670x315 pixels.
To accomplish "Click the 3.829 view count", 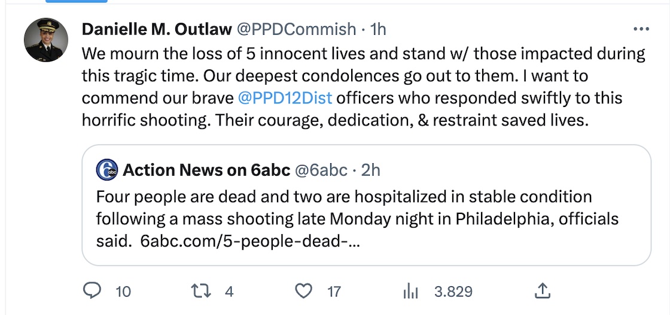I will (x=453, y=292).
